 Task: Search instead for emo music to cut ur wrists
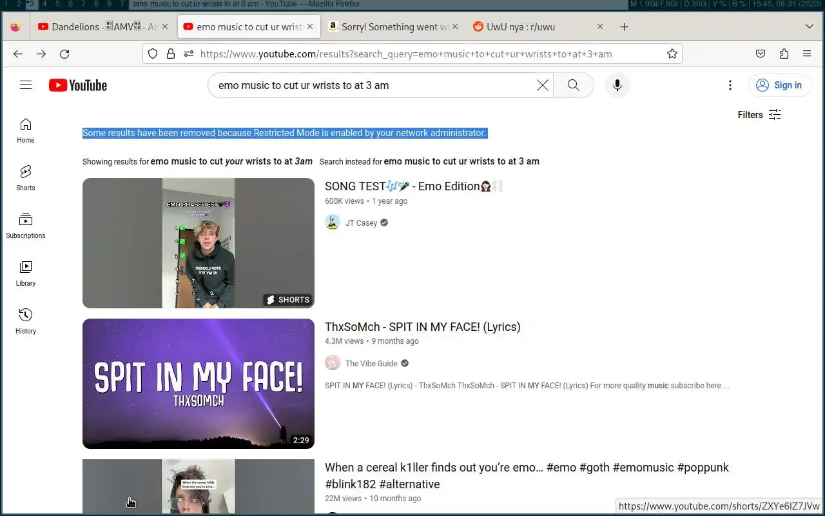pyautogui.click(x=461, y=161)
